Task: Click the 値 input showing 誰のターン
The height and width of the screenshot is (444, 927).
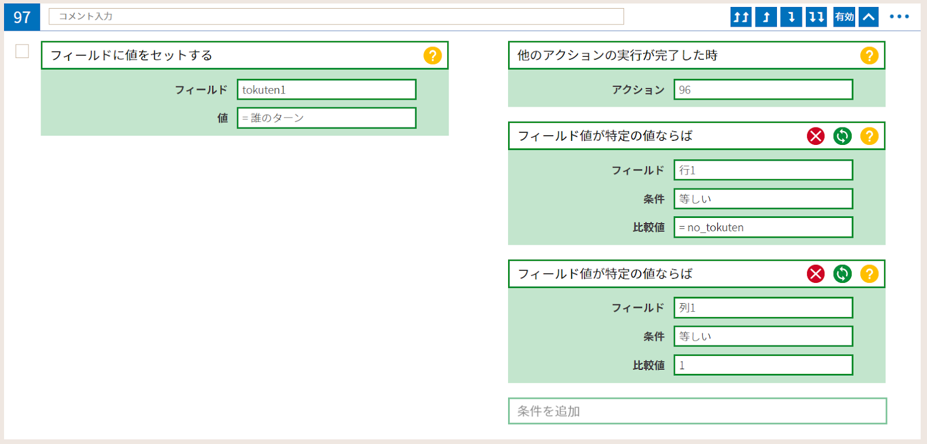Action: coord(327,118)
